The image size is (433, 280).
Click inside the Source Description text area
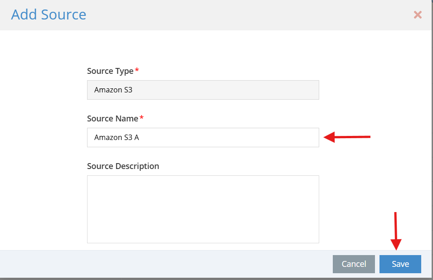click(x=203, y=209)
